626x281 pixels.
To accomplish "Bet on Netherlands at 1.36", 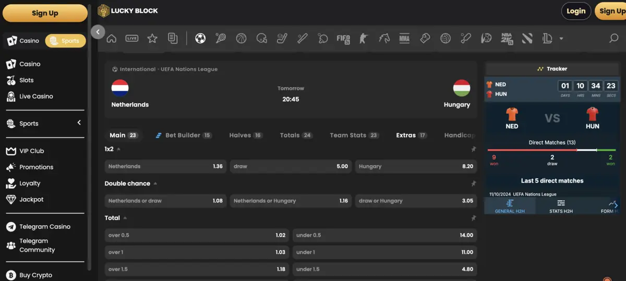I will [165, 166].
